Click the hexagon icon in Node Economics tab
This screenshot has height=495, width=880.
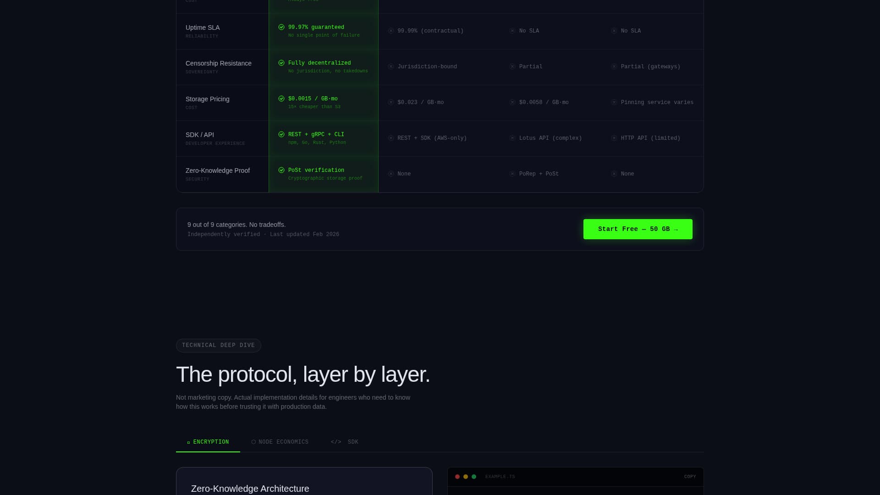(x=253, y=442)
